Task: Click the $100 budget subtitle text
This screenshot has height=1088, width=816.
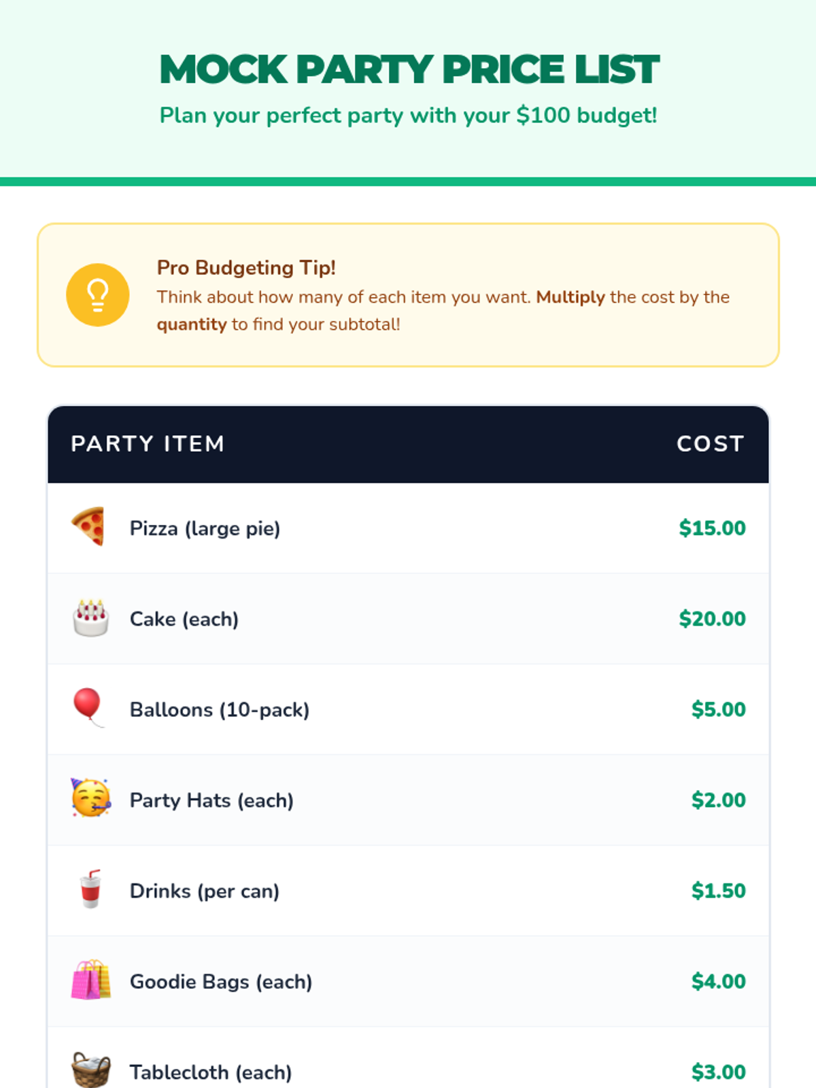Action: (408, 116)
